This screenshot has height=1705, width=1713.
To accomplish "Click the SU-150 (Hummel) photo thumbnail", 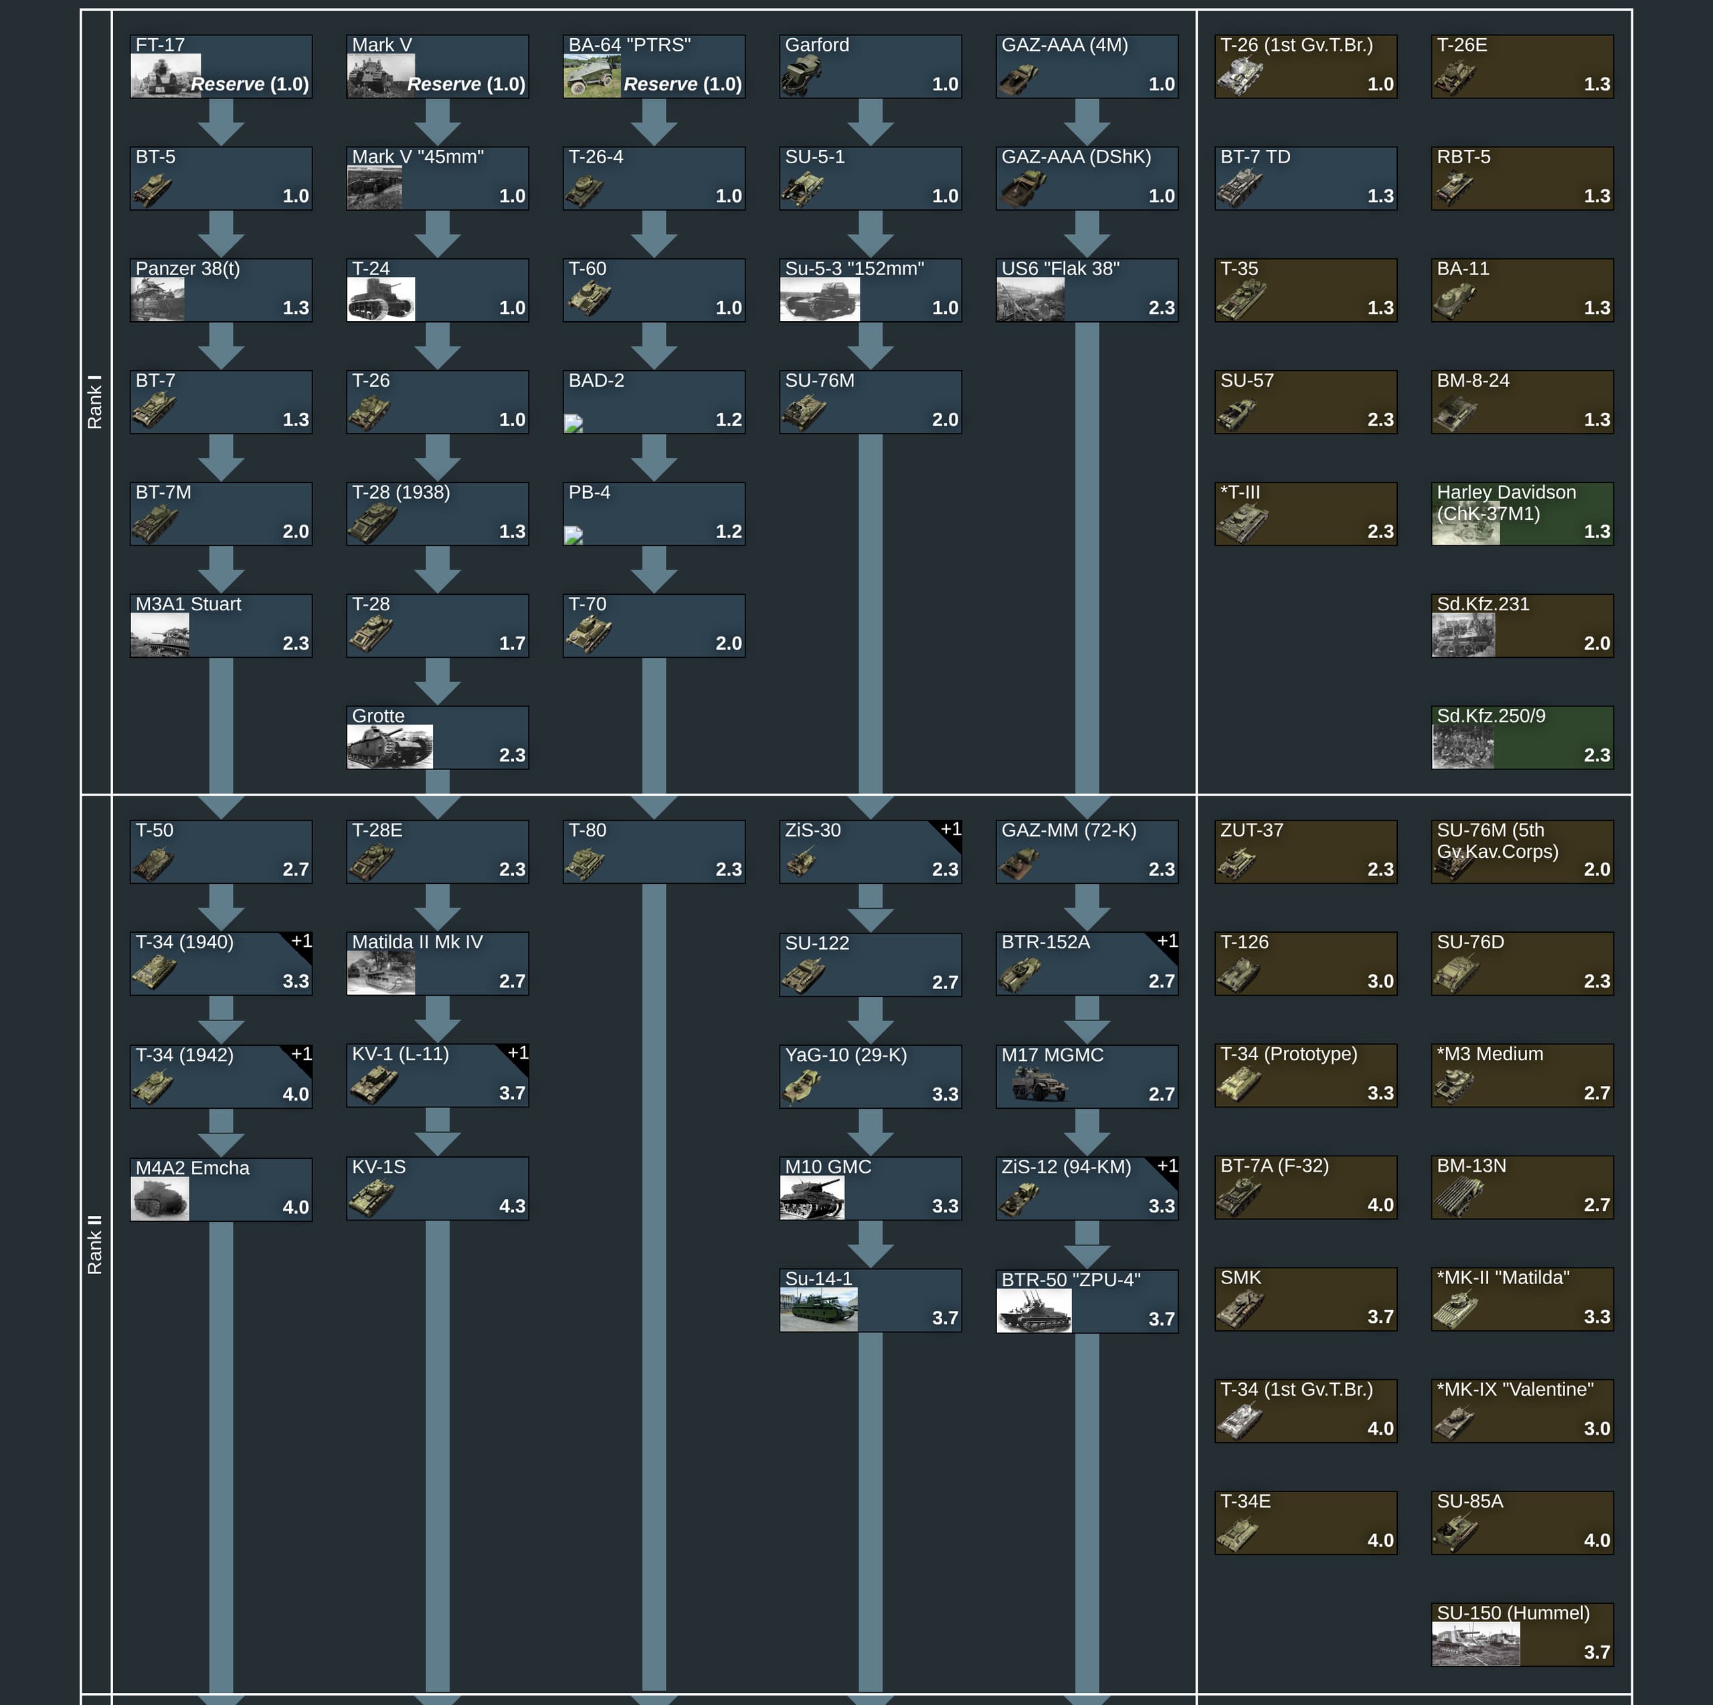I will coord(1475,1645).
